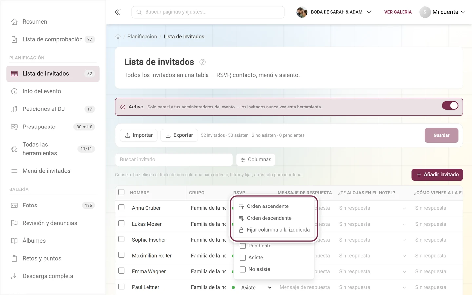
Task: Click the Descarga completa download icon
Action: click(14, 276)
